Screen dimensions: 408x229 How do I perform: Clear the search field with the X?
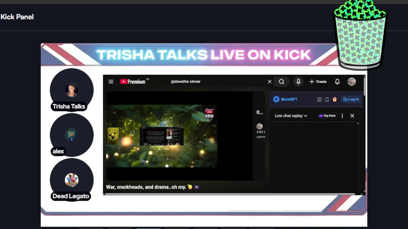coord(270,82)
